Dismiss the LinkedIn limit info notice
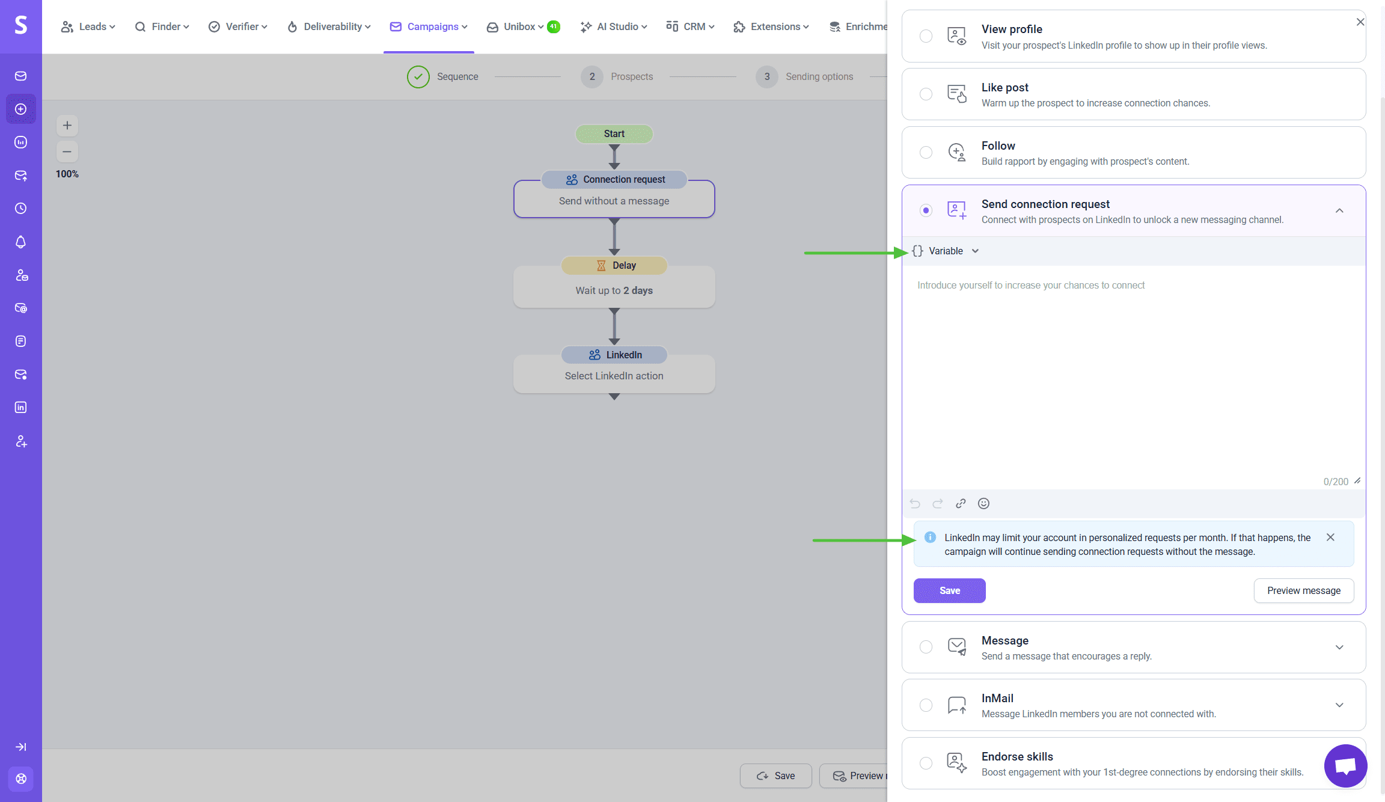Viewport: 1385px width, 802px height. tap(1330, 537)
